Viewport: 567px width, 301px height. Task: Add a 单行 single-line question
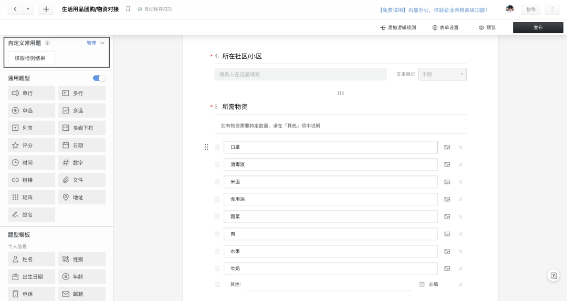click(31, 93)
